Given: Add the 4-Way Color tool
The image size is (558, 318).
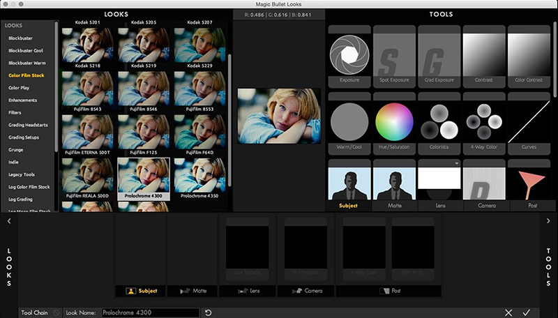Looking at the screenshot, I should [x=483, y=123].
